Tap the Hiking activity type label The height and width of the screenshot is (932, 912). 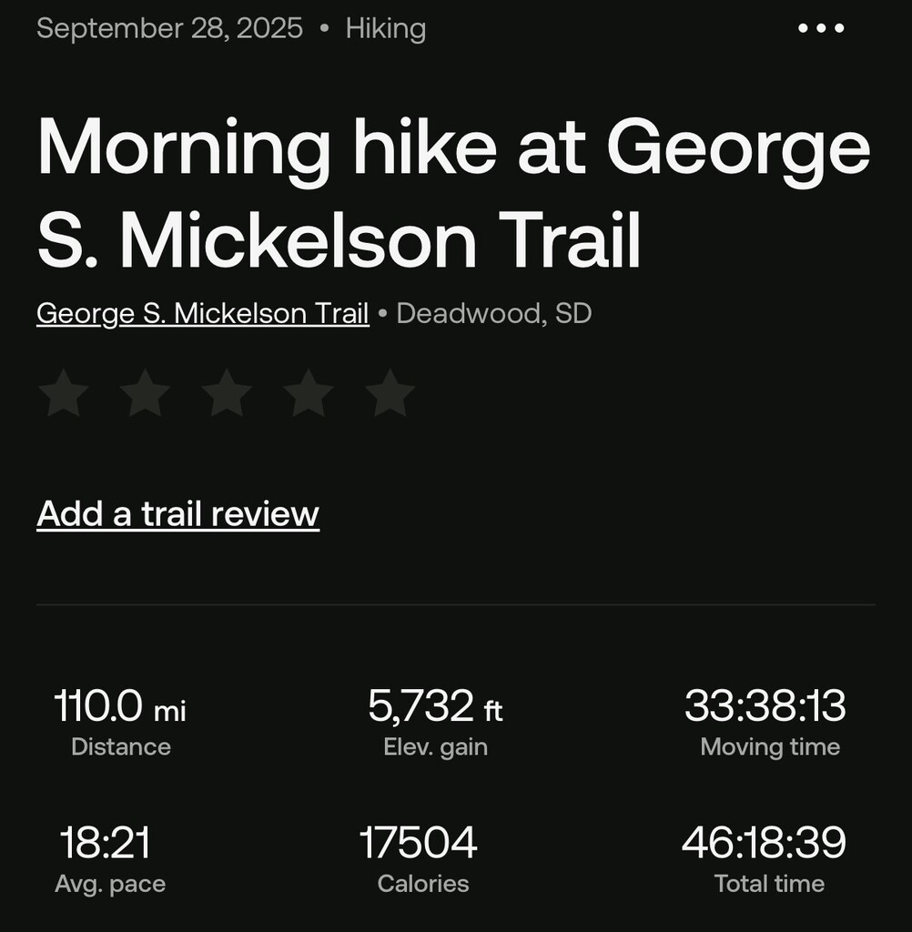[385, 29]
